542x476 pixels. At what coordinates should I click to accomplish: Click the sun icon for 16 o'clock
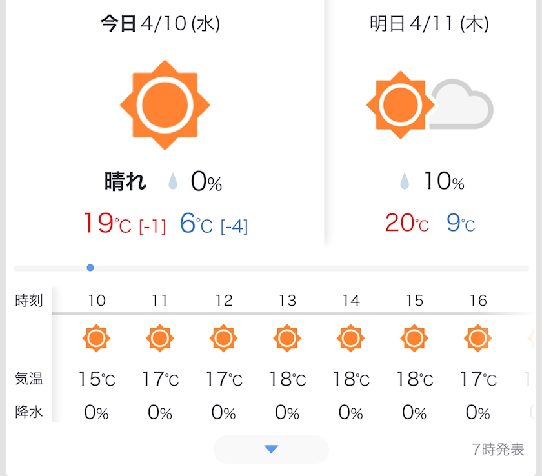478,338
